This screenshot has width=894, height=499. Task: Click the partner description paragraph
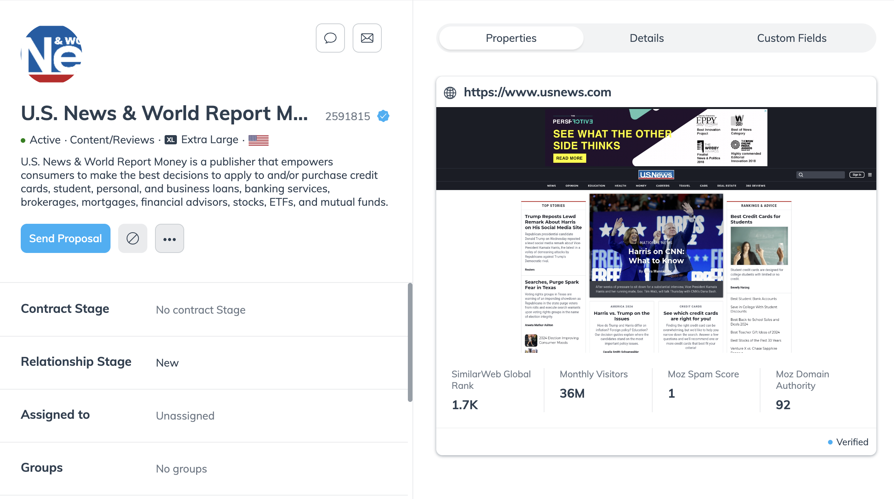coord(205,182)
